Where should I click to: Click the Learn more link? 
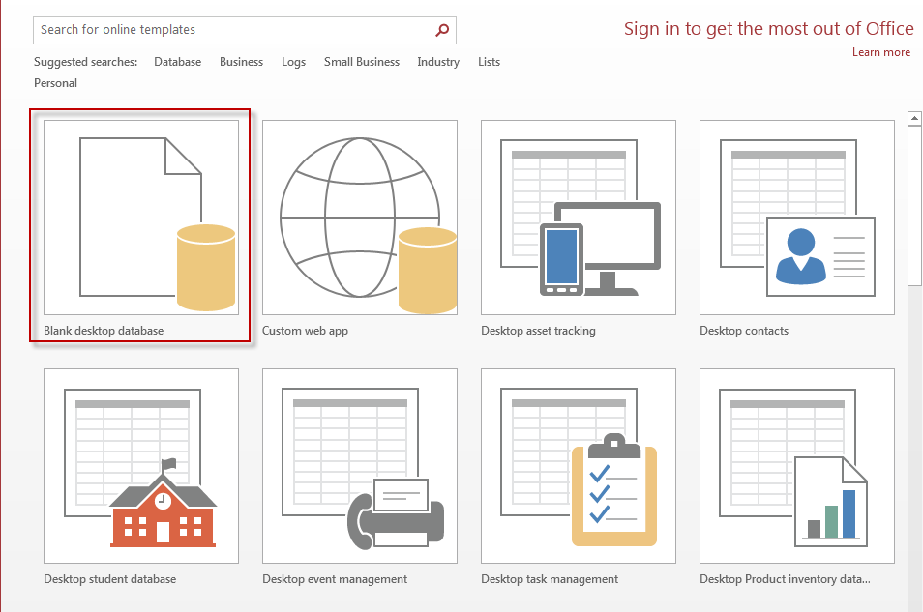coord(881,52)
